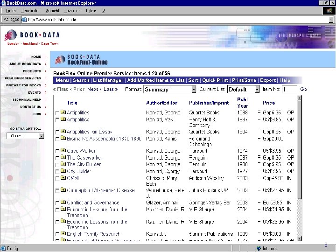This screenshot has width=336, height=252.
Task: Select checkbox for CMMI row
Action: (57, 178)
